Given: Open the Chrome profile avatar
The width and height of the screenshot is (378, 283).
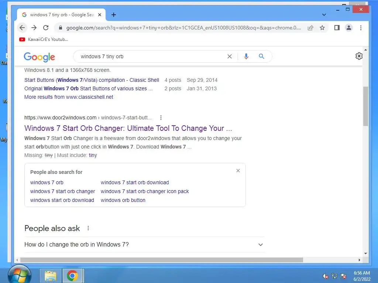Looking at the screenshot, I should tap(348, 28).
